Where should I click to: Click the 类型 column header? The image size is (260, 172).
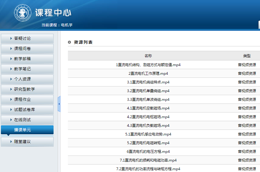[247, 56]
